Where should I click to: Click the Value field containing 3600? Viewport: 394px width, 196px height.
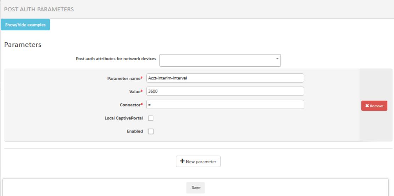point(225,91)
